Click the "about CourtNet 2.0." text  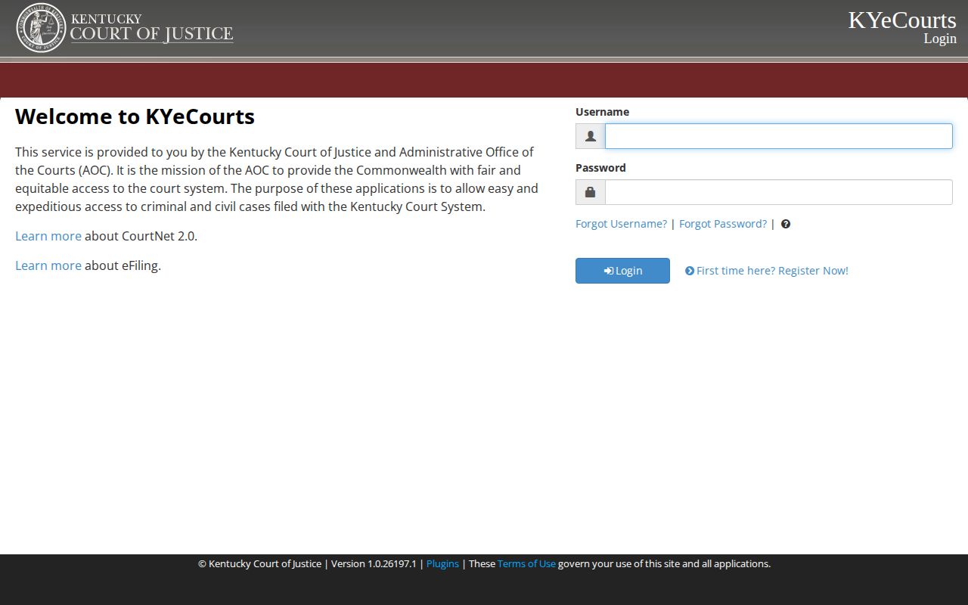click(x=141, y=236)
